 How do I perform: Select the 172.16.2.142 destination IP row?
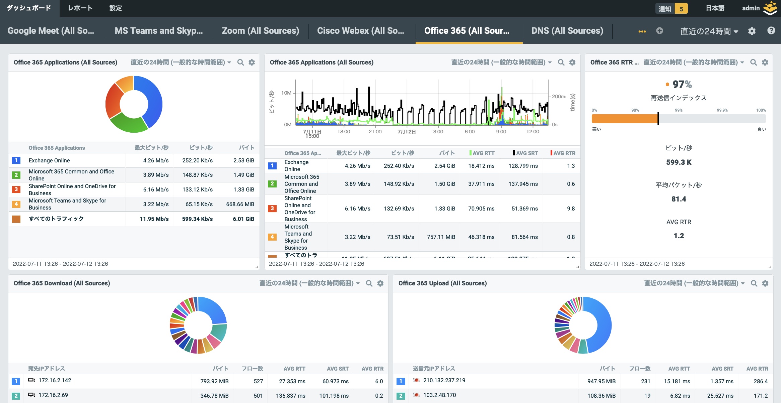point(55,381)
